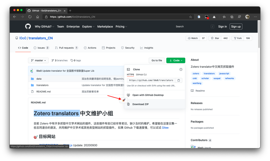Image resolution: width=270 pixels, height=161 pixels.
Task: Click the browser profile avatar
Action: (x=247, y=17)
